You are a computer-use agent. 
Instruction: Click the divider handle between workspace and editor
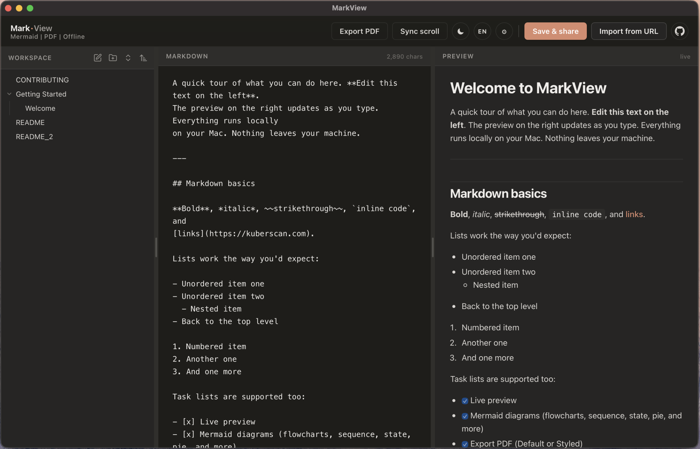(156, 247)
